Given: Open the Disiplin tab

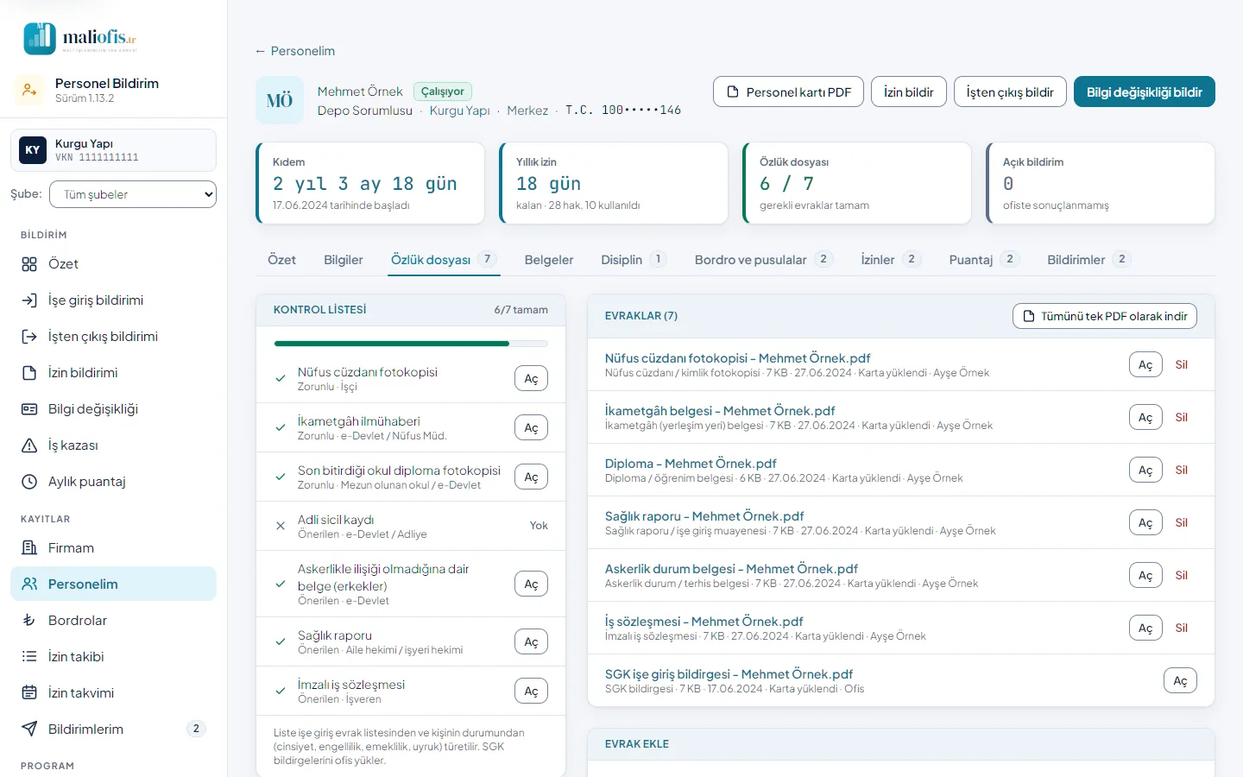Looking at the screenshot, I should [634, 260].
